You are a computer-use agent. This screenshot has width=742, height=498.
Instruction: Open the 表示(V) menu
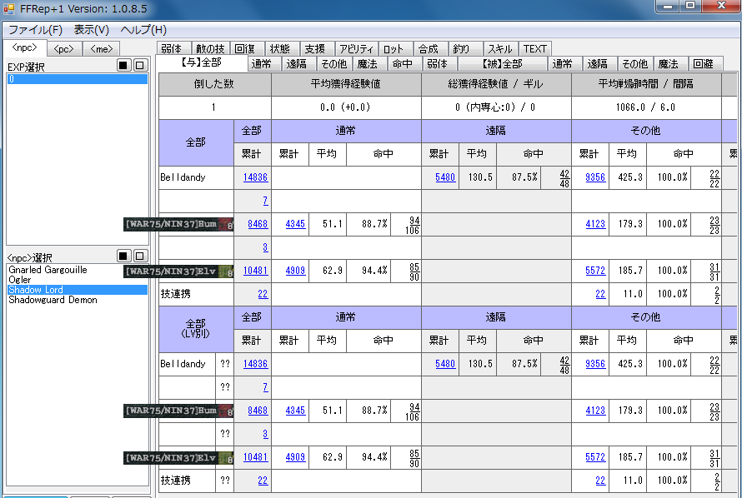(91, 29)
